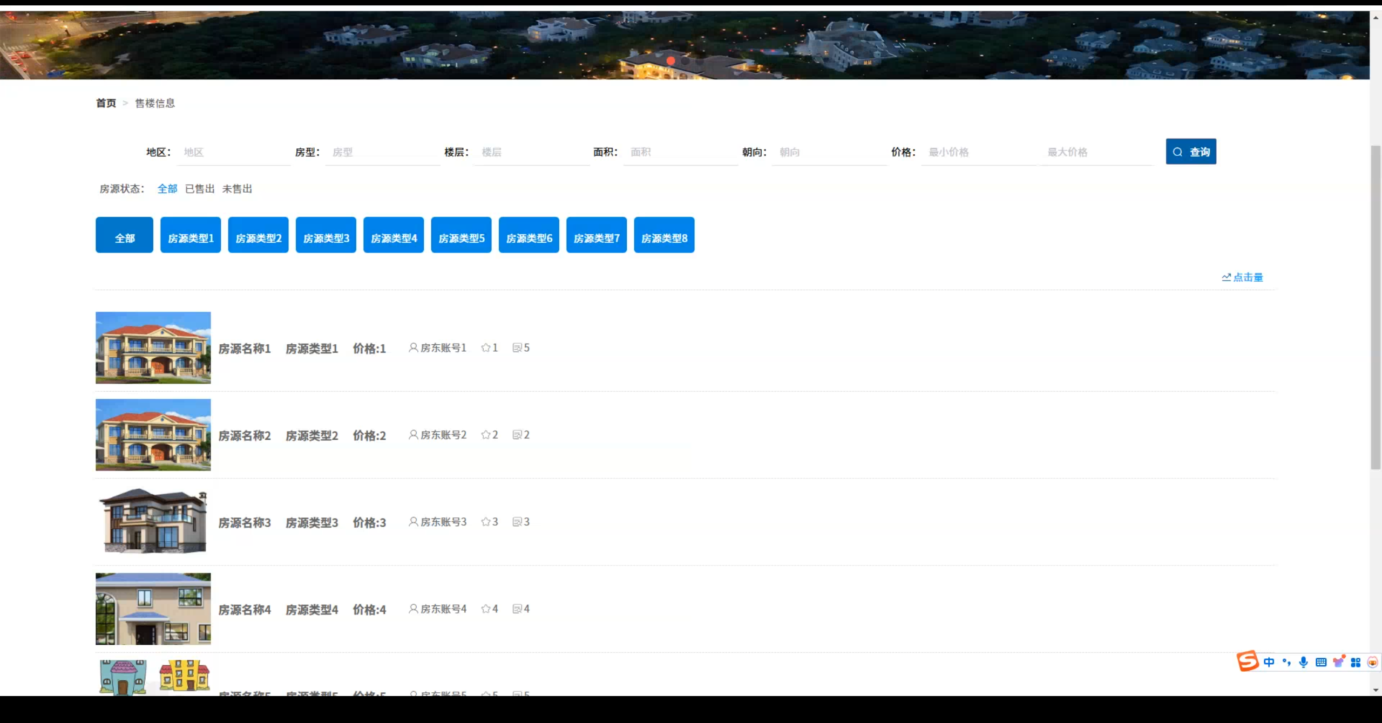Click the keyboard icon in the IME toolbar
1382x723 pixels.
point(1320,663)
